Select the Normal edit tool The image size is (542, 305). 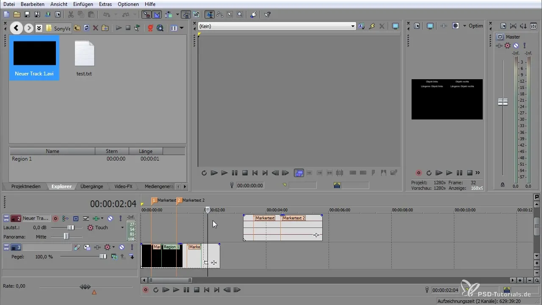point(210,14)
